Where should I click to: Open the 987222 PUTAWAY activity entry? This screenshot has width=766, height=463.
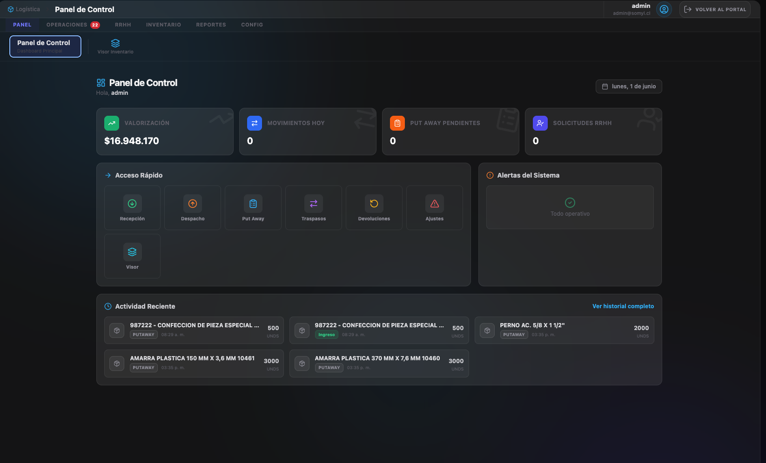(x=194, y=331)
